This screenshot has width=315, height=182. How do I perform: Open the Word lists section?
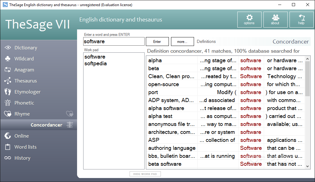25,147
